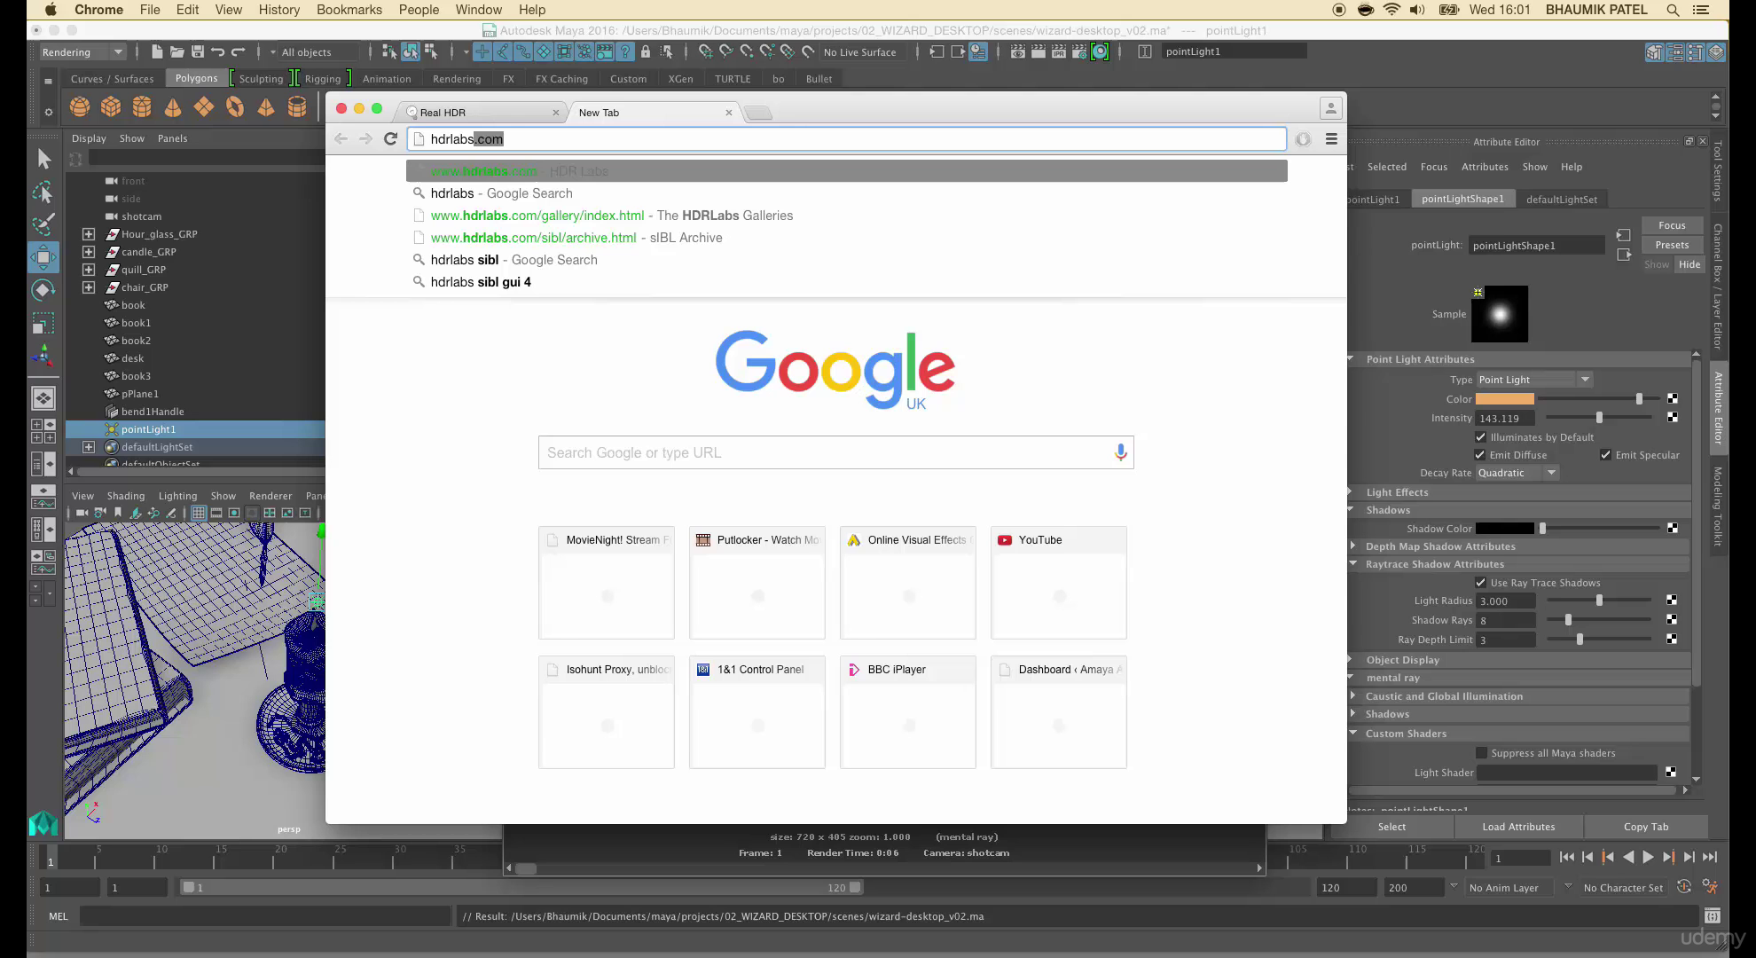The image size is (1756, 958).
Task: Select the polygon sphere shelf icon
Action: tap(80, 107)
